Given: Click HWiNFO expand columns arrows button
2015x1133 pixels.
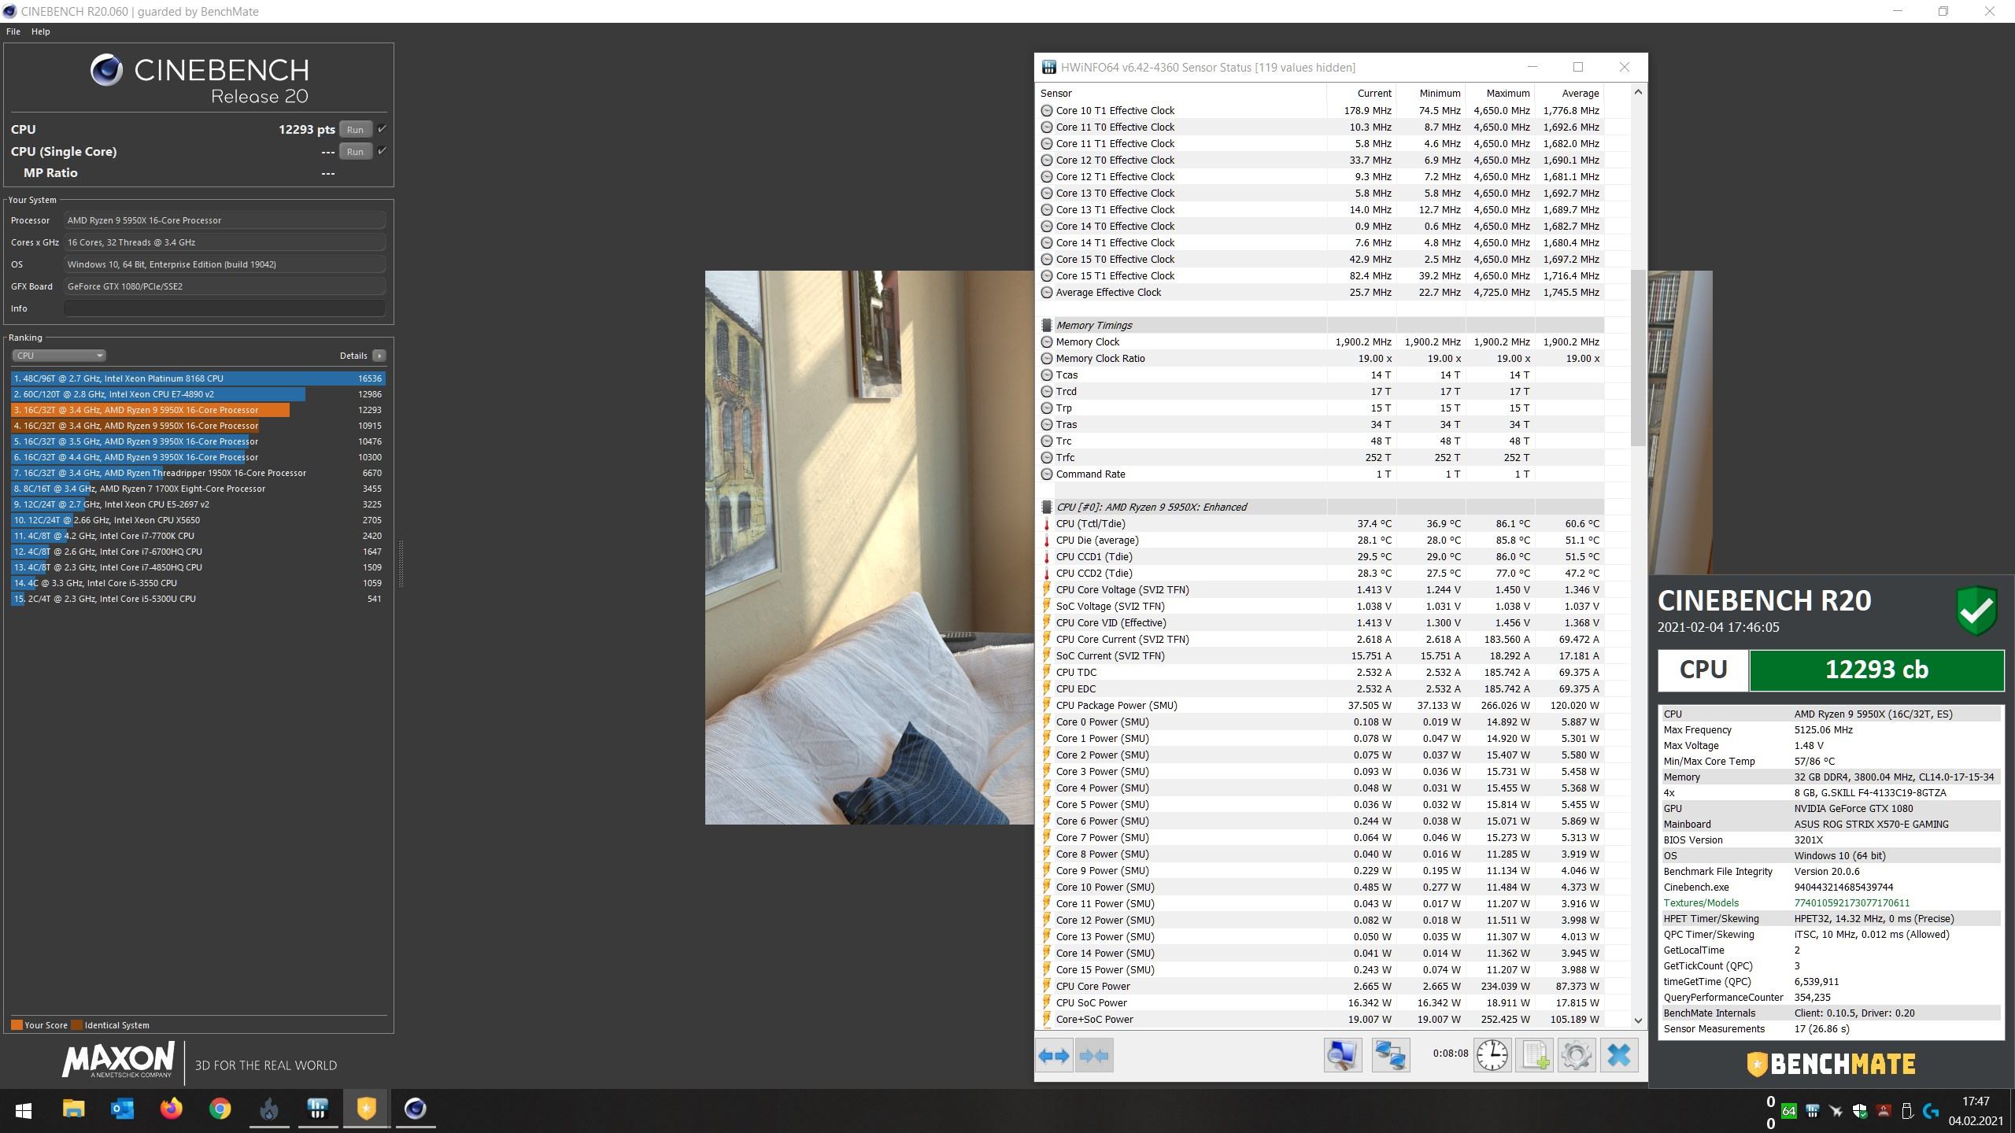Looking at the screenshot, I should 1054,1055.
